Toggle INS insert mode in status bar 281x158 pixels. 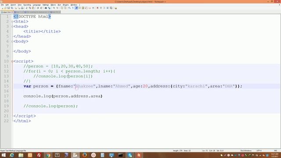point(275,151)
